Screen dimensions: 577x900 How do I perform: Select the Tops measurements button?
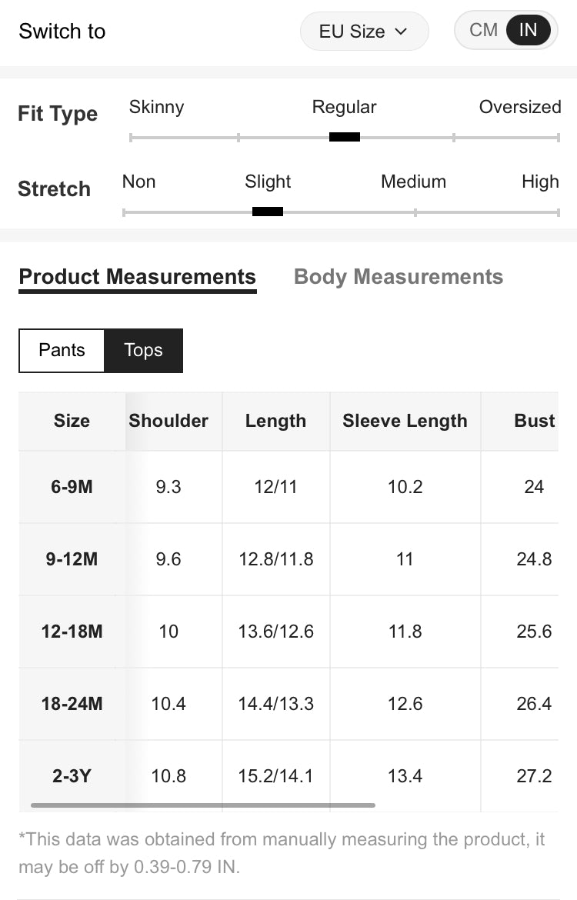click(x=143, y=350)
